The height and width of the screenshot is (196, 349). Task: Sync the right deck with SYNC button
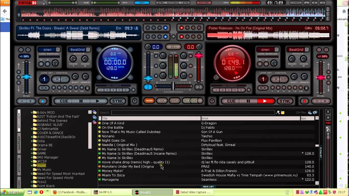[x=285, y=101]
